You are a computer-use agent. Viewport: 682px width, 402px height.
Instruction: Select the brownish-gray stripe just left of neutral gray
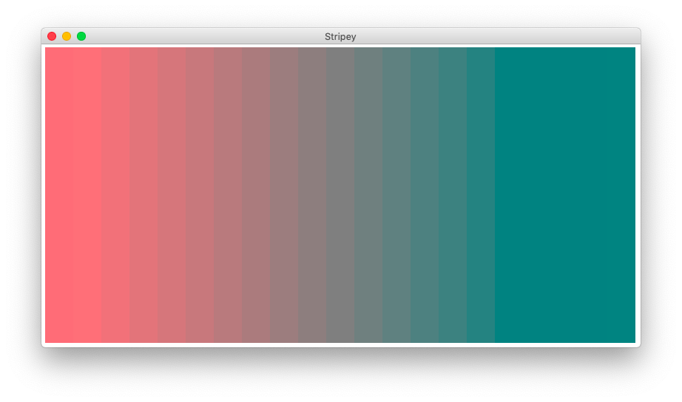pos(312,194)
